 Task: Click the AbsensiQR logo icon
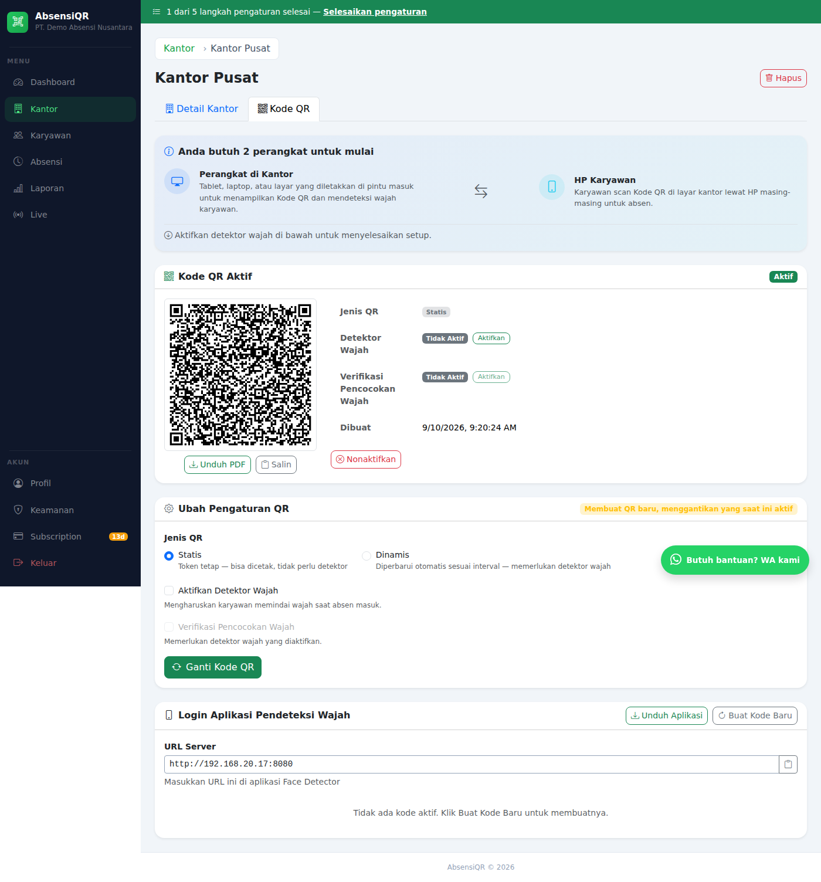18,22
